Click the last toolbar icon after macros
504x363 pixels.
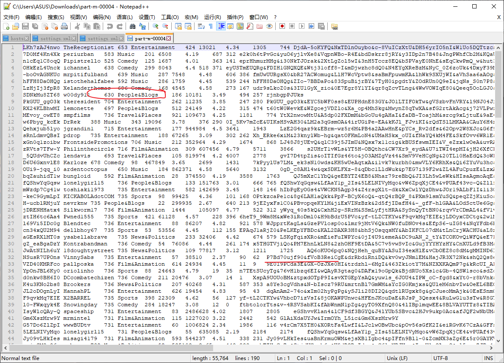pyautogui.click(x=334, y=26)
